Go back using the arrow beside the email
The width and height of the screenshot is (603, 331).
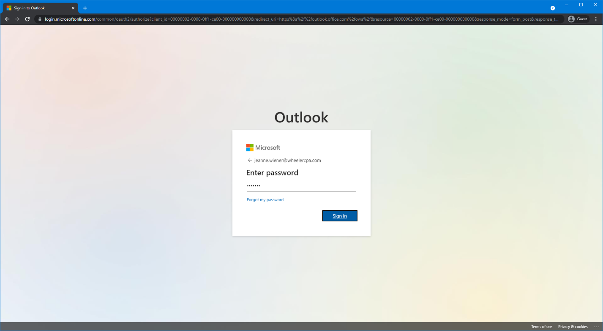point(250,161)
